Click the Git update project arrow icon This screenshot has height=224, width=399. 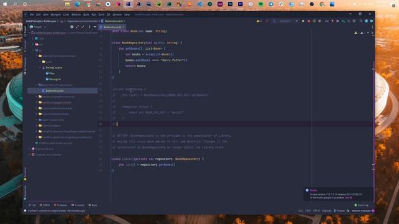point(332,21)
